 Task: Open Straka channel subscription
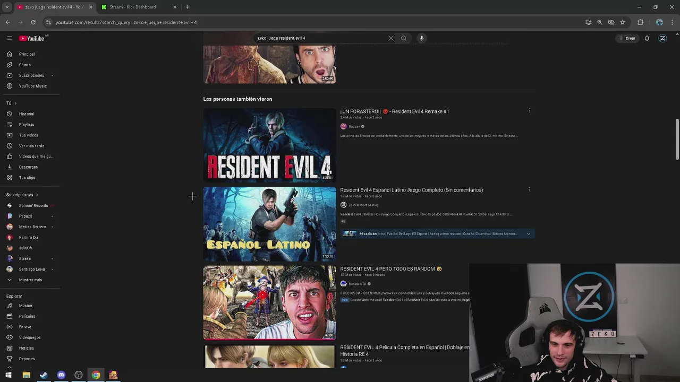pyautogui.click(x=30, y=258)
